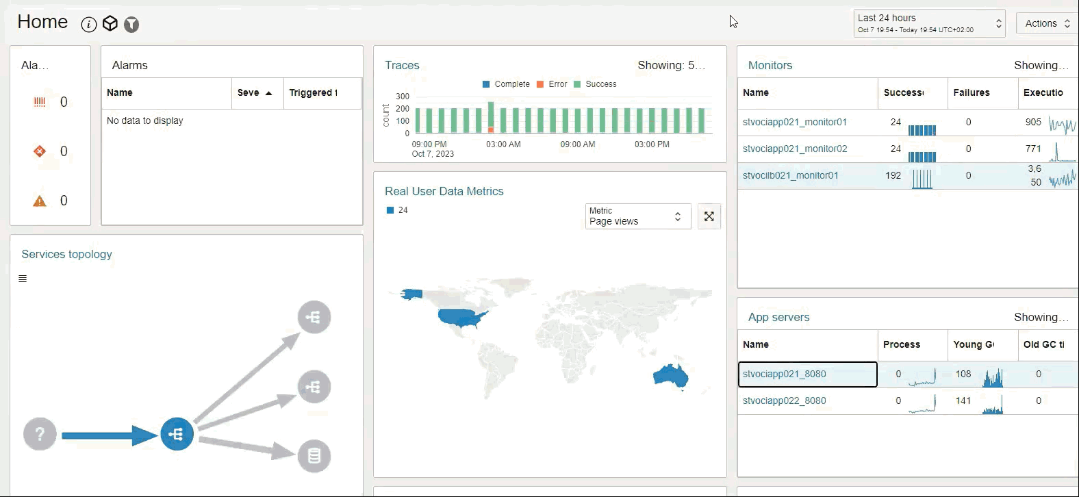Open the filter funnel icon in header
Image resolution: width=1079 pixels, height=497 pixels.
pyautogui.click(x=131, y=25)
